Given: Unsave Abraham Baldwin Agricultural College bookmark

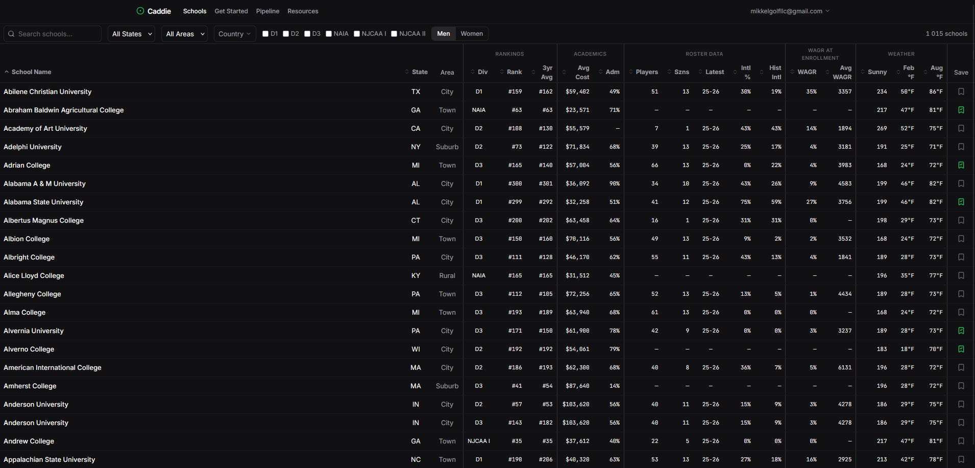Looking at the screenshot, I should click(961, 110).
